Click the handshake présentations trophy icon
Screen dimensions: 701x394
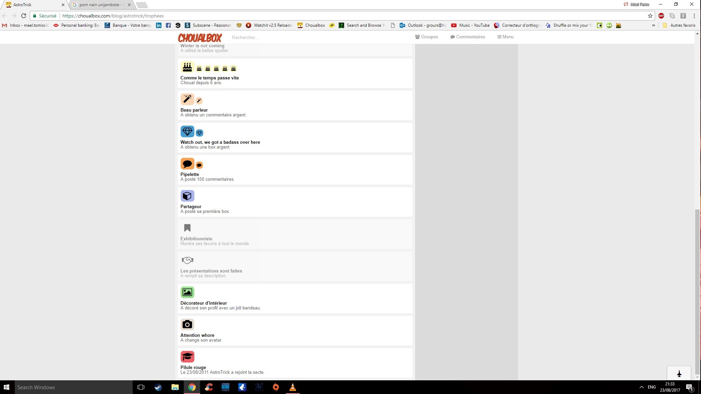tap(187, 260)
